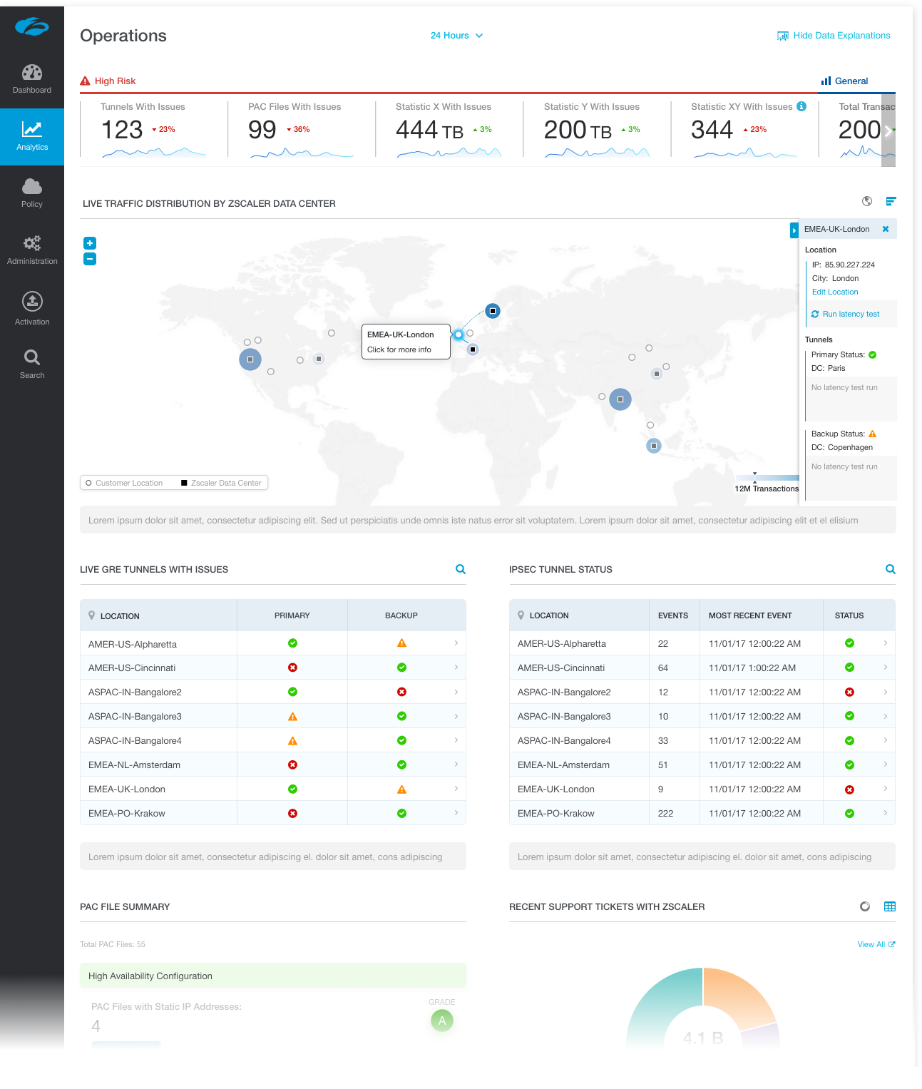Switch traffic distribution to list view
This screenshot has width=922, height=1089.
[891, 201]
